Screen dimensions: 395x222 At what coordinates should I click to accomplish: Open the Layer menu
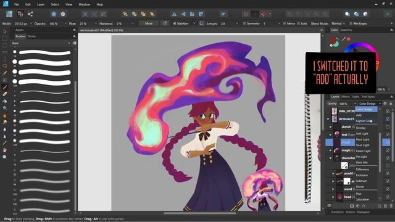tap(41, 4)
